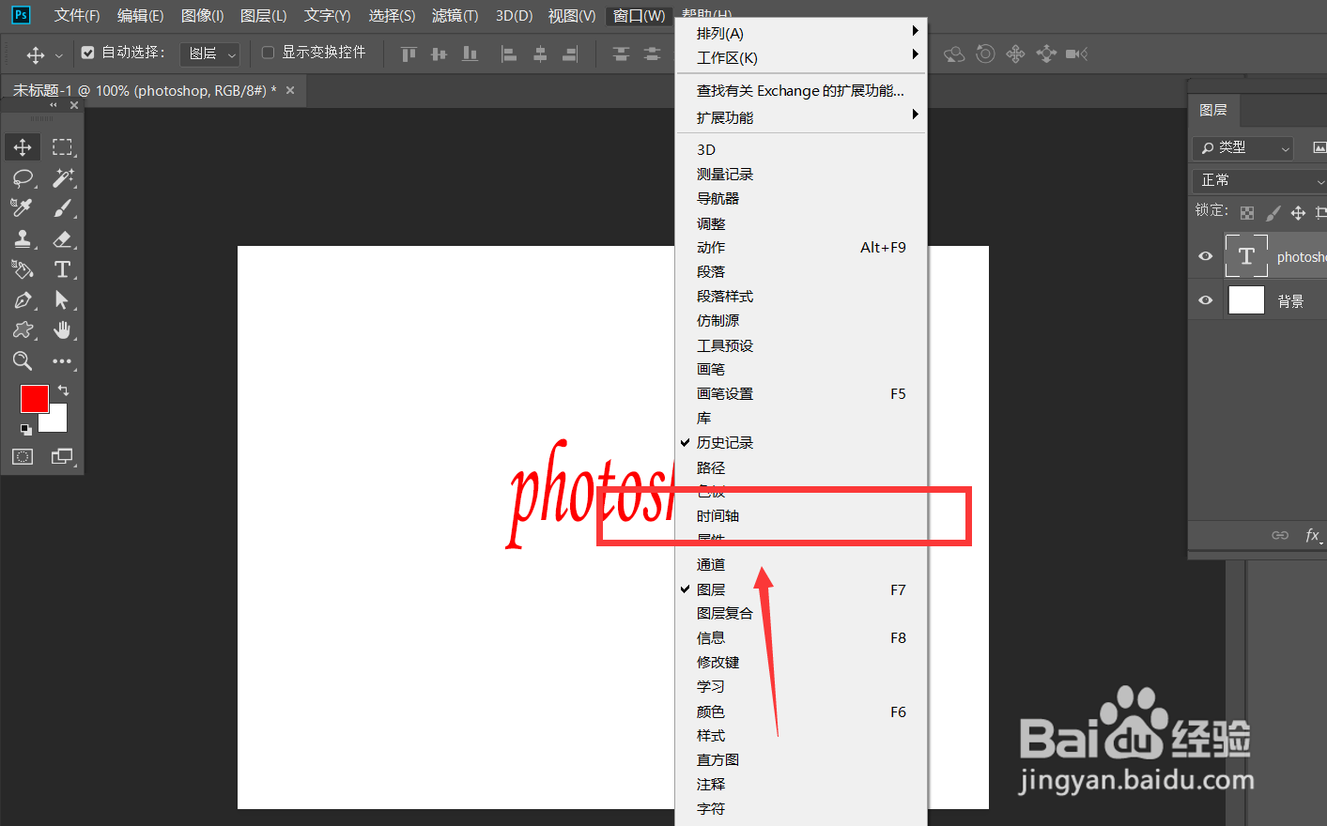The height and width of the screenshot is (826, 1327).
Task: Select the Hand tool
Action: click(62, 330)
